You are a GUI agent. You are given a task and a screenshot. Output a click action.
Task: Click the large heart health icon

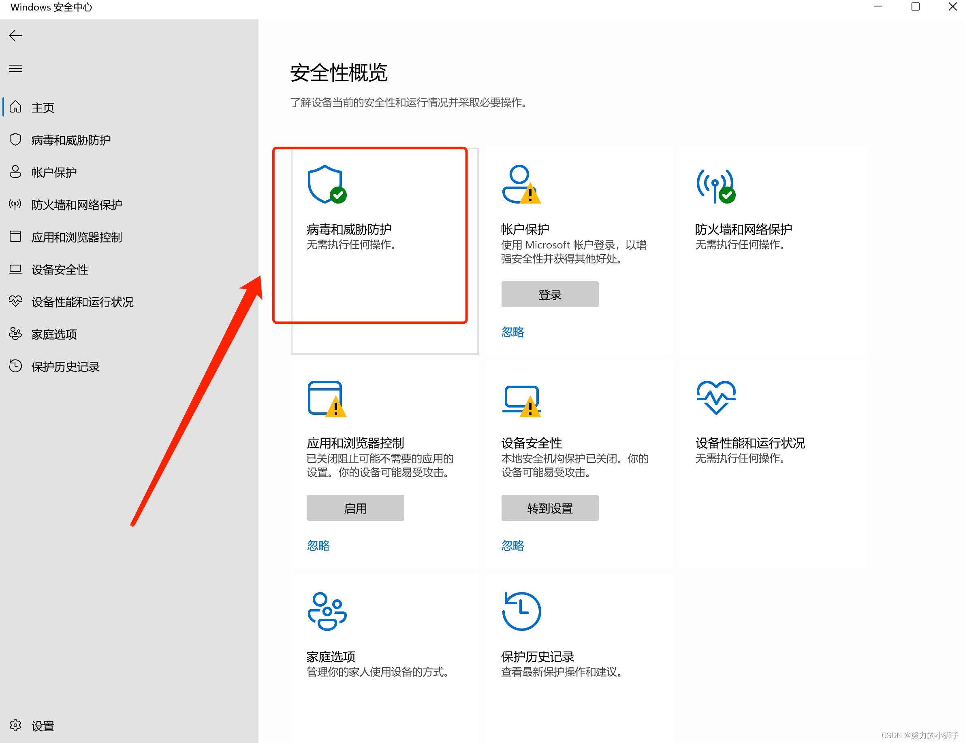(716, 397)
